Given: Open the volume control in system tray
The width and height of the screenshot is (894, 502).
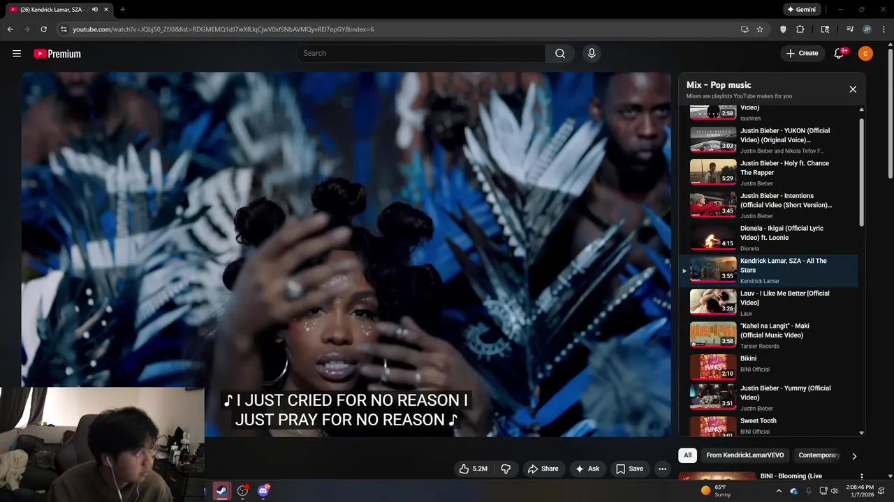Looking at the screenshot, I should coord(835,491).
